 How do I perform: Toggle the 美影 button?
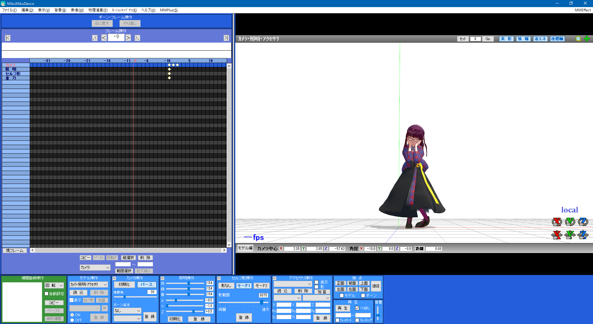(506, 39)
